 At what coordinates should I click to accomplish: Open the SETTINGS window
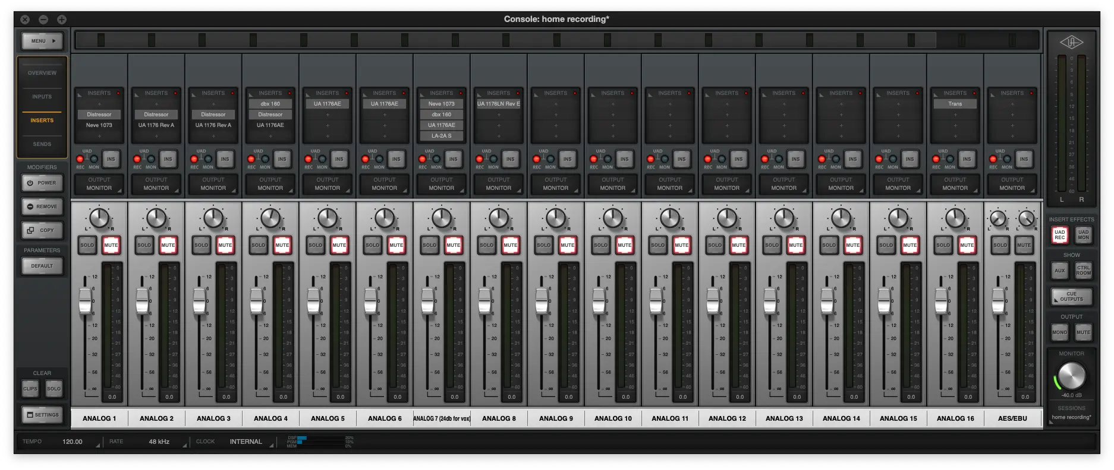(42, 415)
